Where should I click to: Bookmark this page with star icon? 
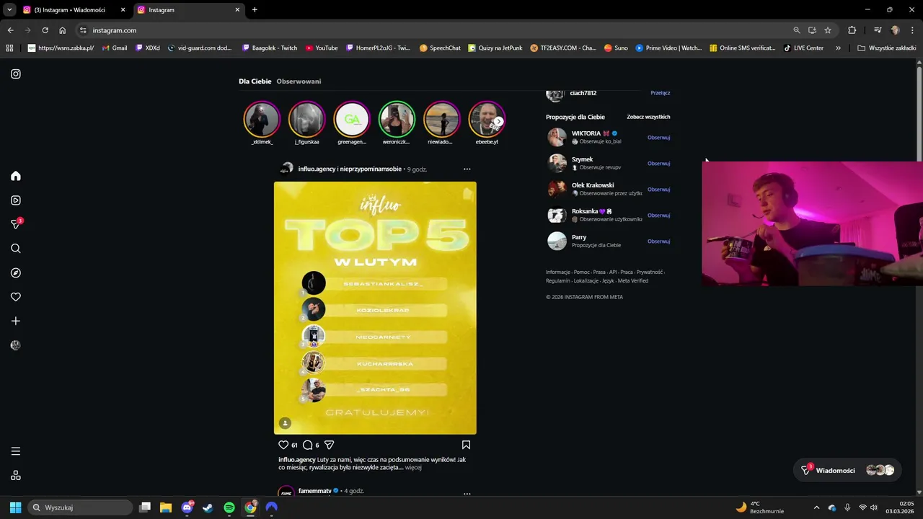[828, 30]
